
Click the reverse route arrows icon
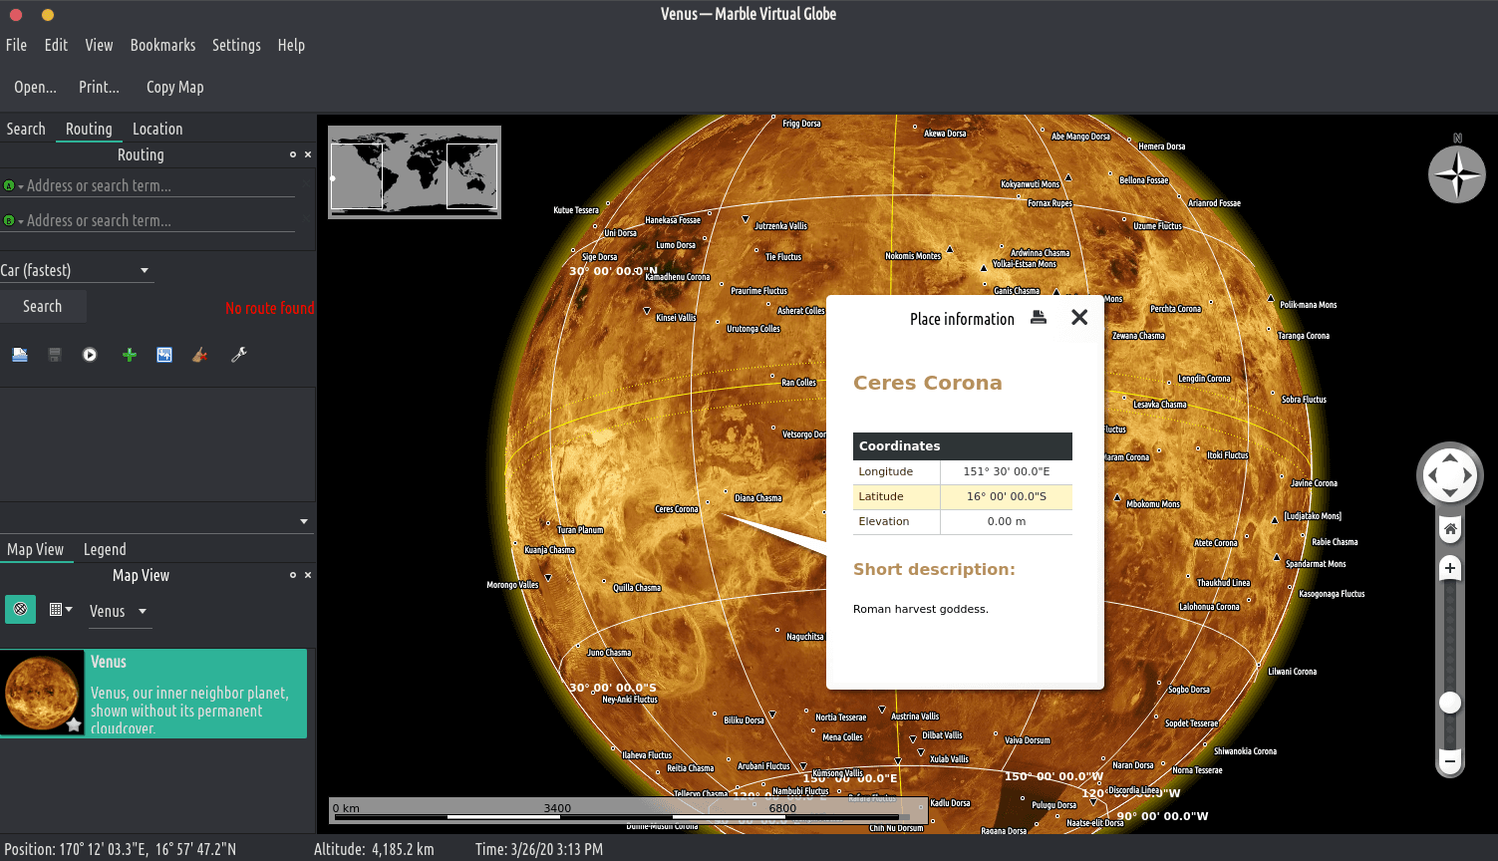(x=164, y=355)
